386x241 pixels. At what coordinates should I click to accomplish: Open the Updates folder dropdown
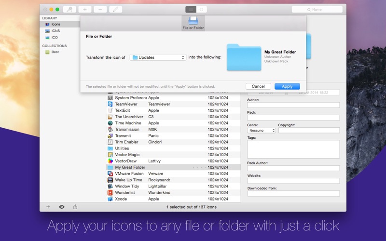158,57
